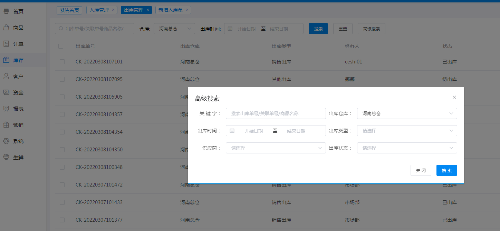
Task: Open the 供应商 dropdown selector
Action: tap(276, 148)
